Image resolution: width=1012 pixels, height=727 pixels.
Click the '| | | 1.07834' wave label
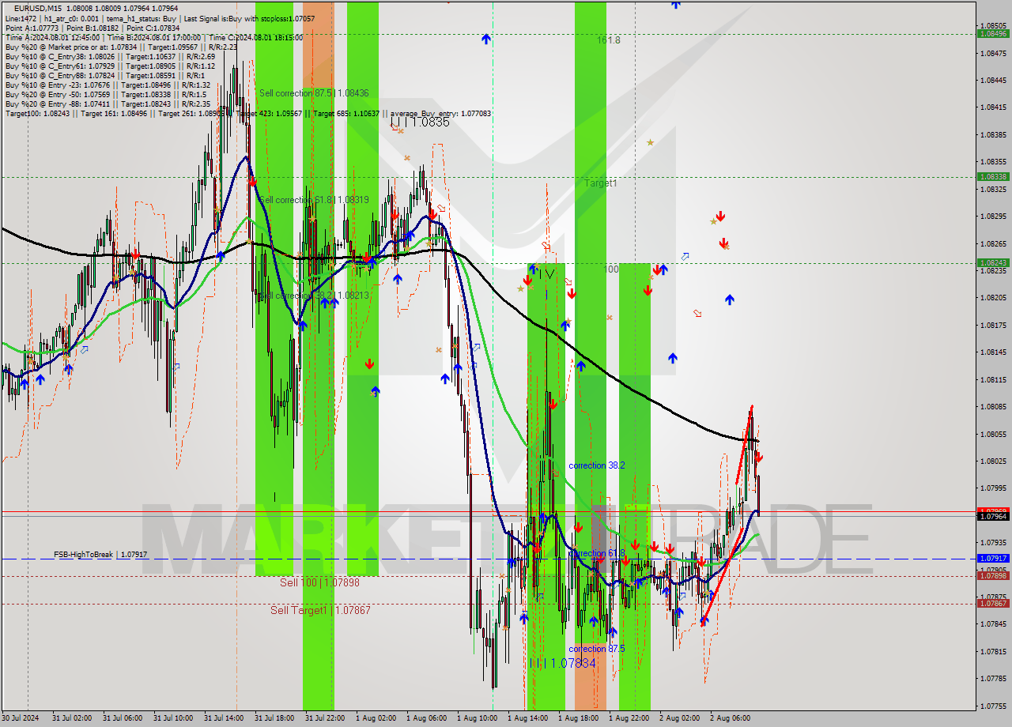click(x=565, y=664)
